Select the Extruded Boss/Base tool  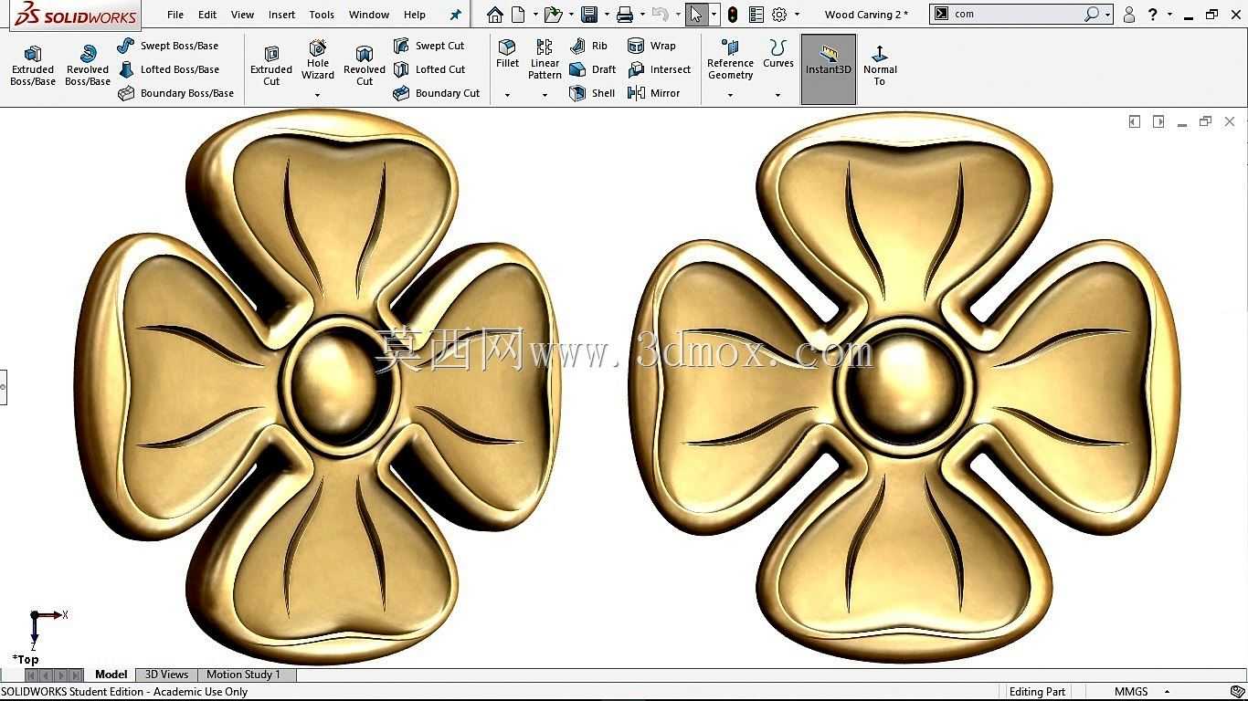33,66
